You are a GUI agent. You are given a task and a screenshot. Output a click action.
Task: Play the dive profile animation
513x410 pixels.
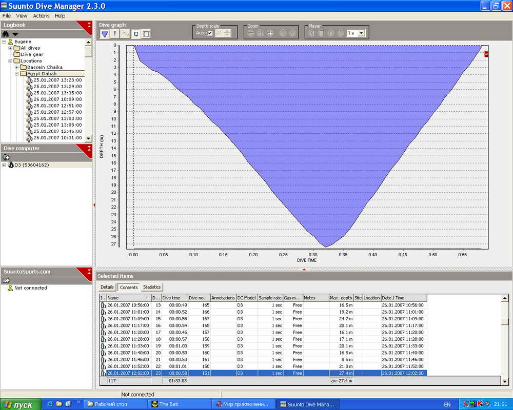331,33
